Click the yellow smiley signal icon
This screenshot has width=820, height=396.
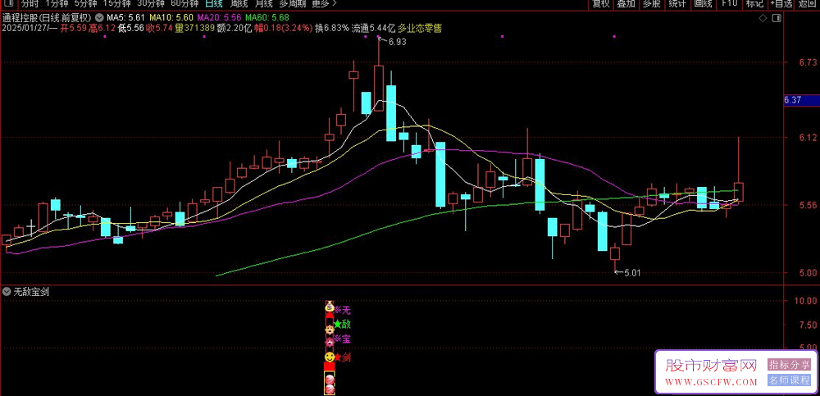[330, 357]
